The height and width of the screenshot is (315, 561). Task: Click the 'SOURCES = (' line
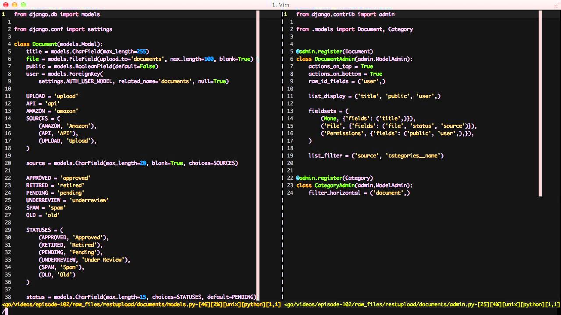point(43,119)
